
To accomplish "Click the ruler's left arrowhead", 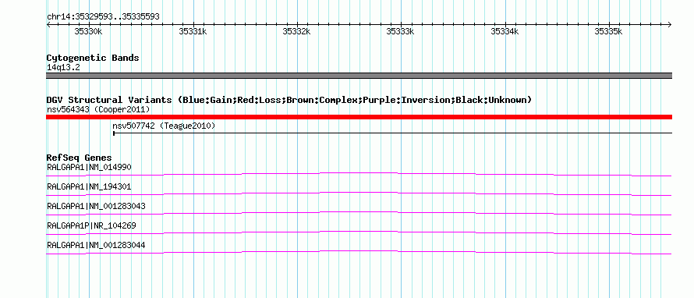I will click(x=48, y=24).
